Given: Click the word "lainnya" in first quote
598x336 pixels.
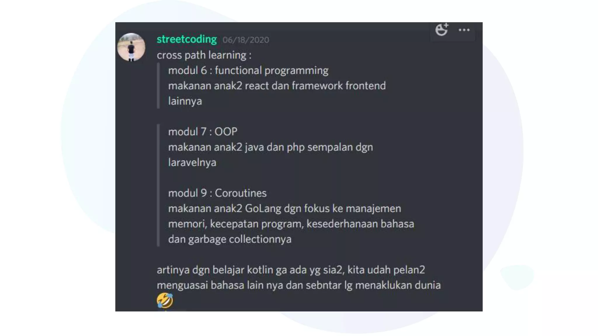Looking at the screenshot, I should pyautogui.click(x=185, y=101).
